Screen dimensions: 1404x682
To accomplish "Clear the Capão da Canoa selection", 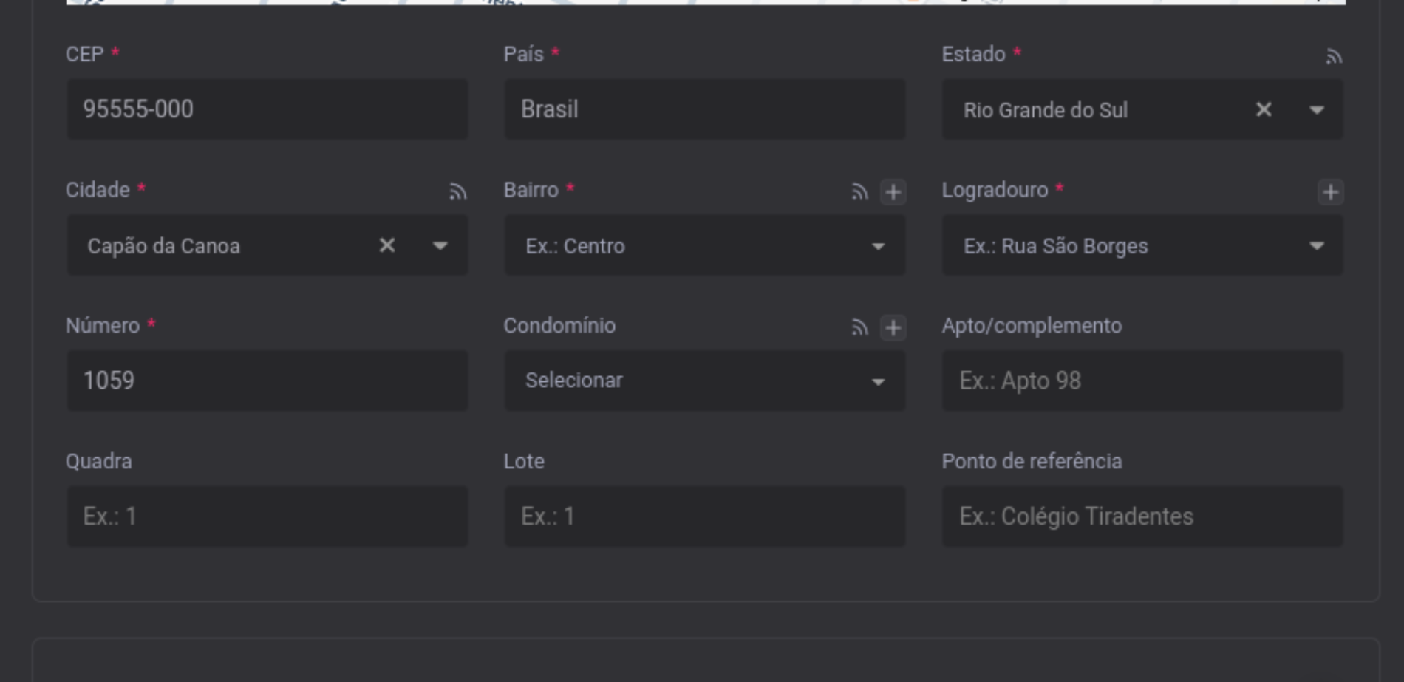I will (386, 245).
